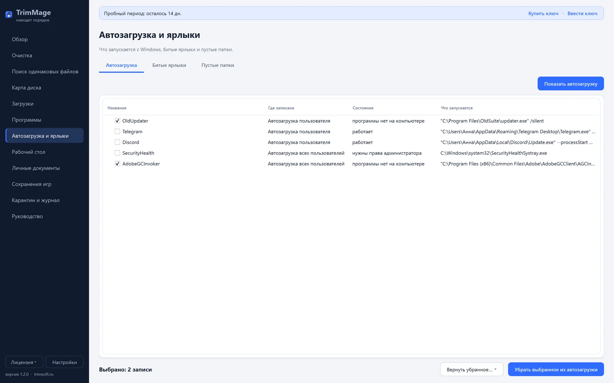This screenshot has width=614, height=383.
Task: Navigate to Загрузки
Action: tap(45, 104)
